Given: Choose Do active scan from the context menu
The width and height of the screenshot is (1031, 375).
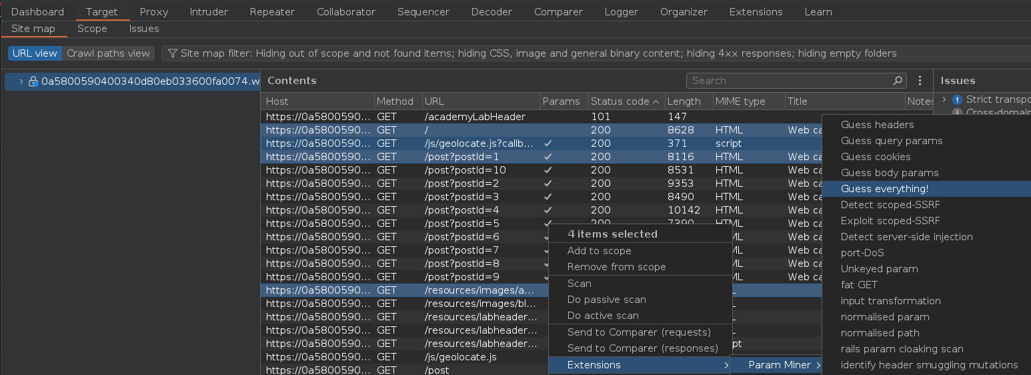Looking at the screenshot, I should pos(603,316).
